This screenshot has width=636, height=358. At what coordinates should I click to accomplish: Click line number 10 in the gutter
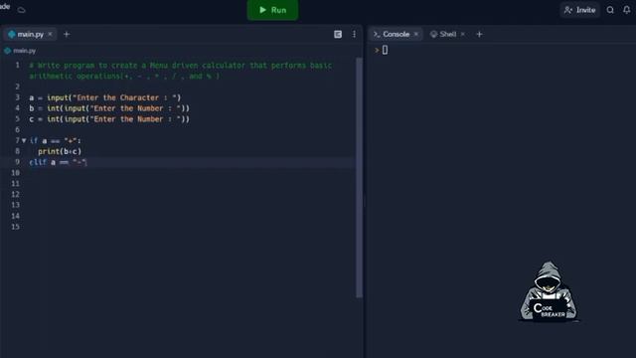pyautogui.click(x=16, y=173)
